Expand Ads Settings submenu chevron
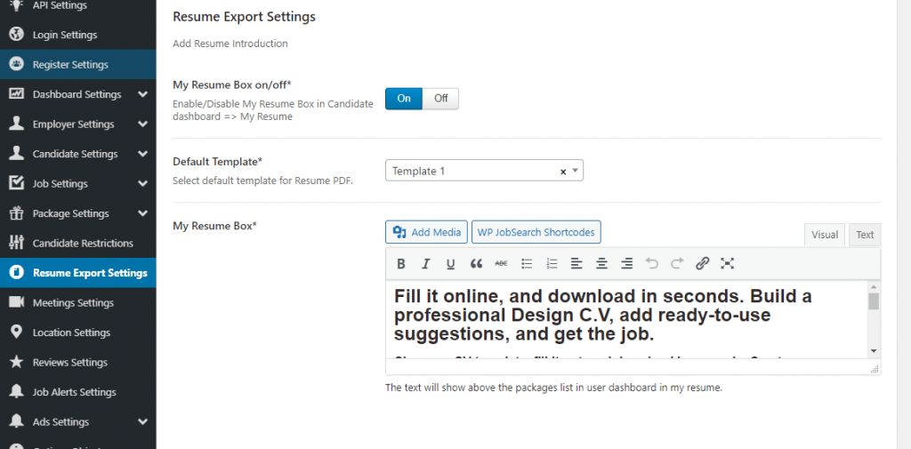911x449 pixels. [x=143, y=421]
